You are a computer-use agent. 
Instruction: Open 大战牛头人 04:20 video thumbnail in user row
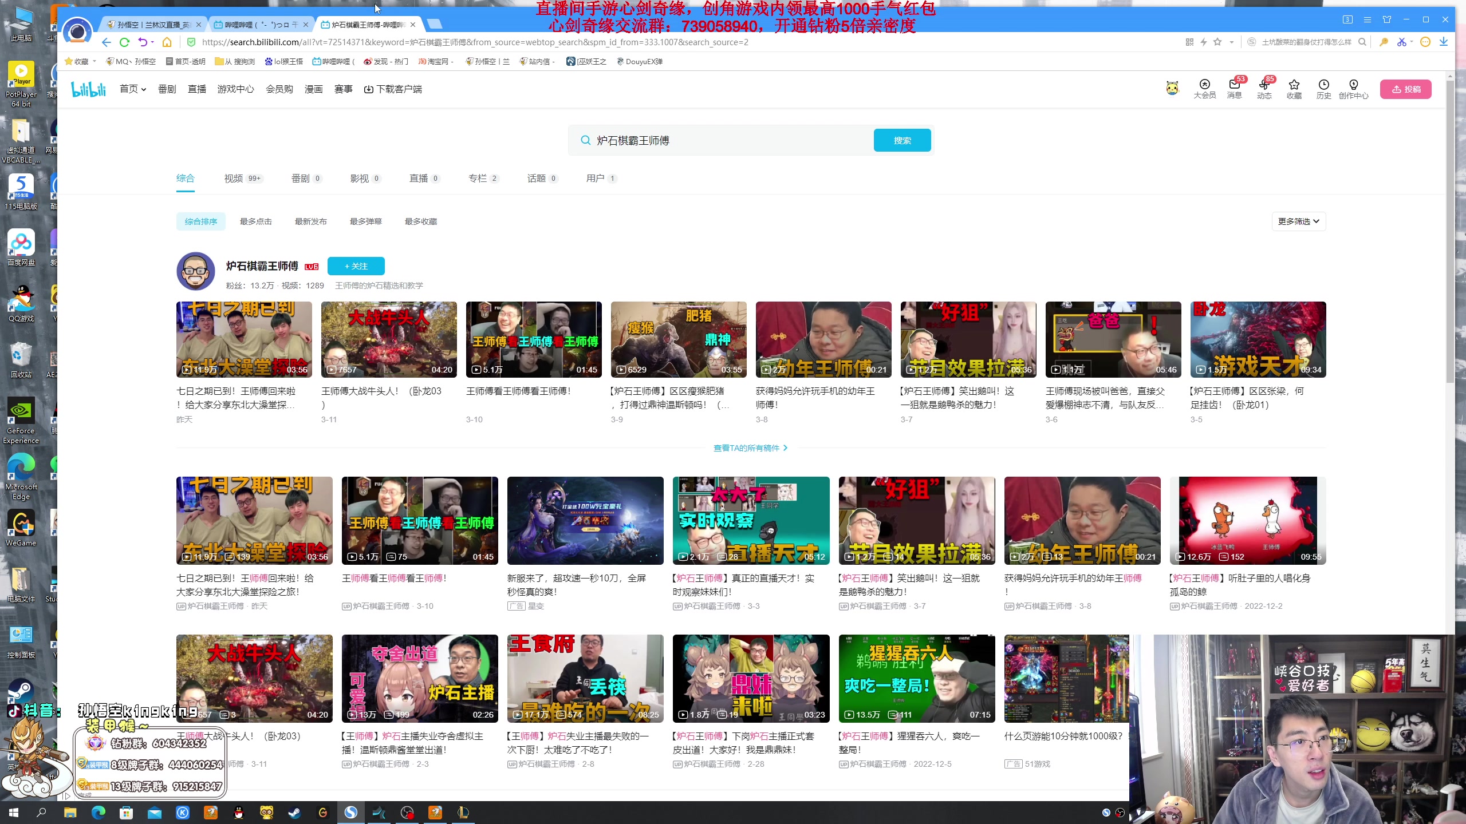point(389,339)
